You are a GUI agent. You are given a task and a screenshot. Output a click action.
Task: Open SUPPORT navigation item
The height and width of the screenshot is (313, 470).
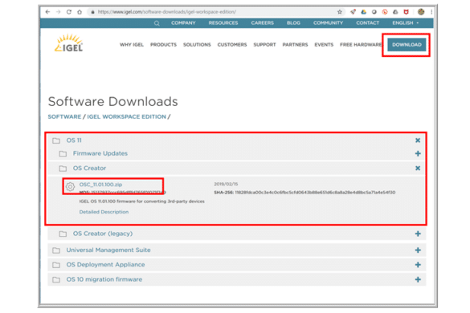[264, 45]
